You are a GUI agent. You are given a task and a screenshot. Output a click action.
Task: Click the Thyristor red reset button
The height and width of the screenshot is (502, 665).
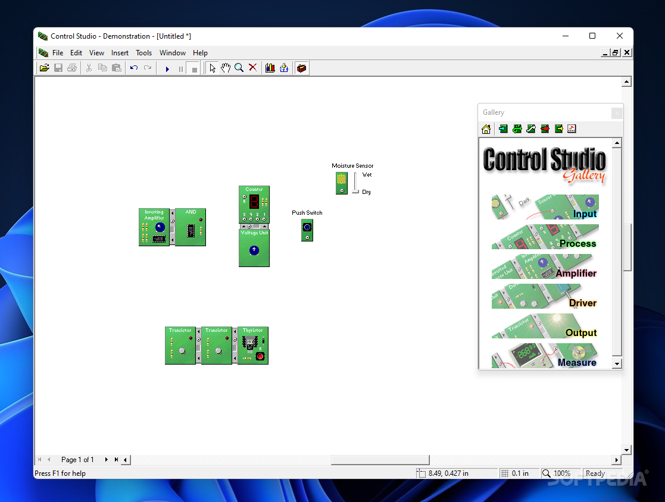coord(260,356)
